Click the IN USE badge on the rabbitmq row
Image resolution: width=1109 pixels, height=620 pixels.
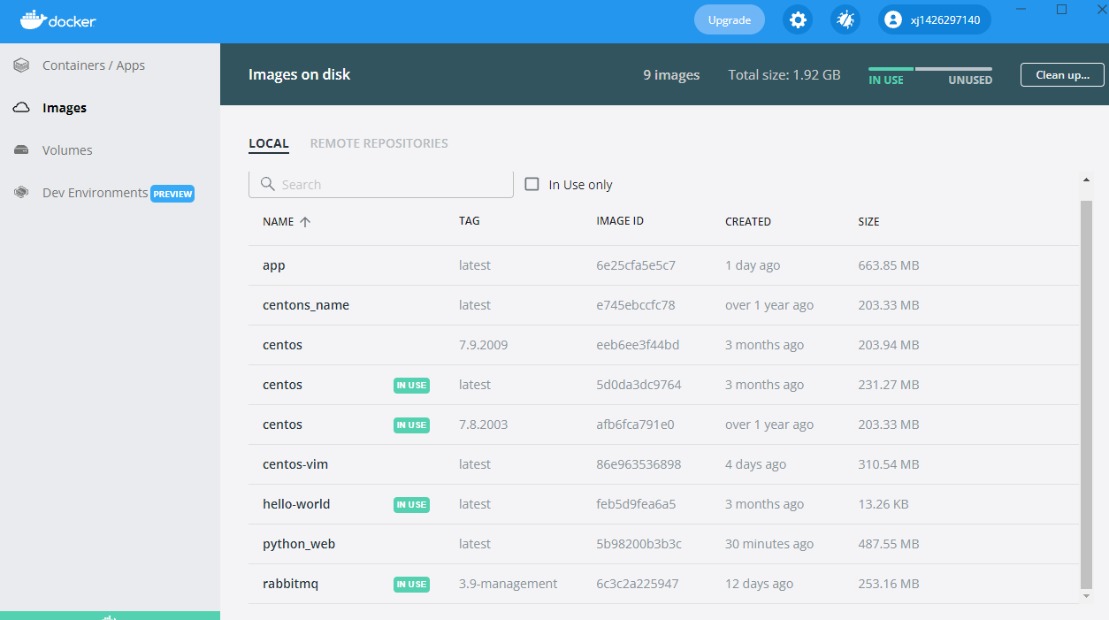pyautogui.click(x=411, y=584)
